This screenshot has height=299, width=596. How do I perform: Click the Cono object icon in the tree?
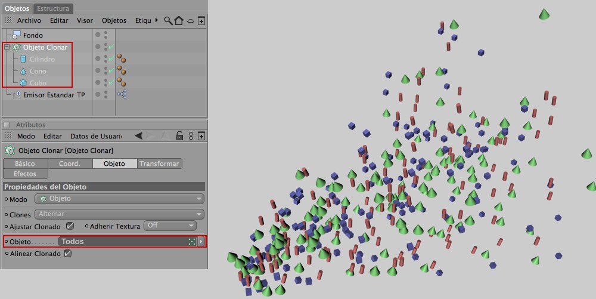pyautogui.click(x=23, y=71)
